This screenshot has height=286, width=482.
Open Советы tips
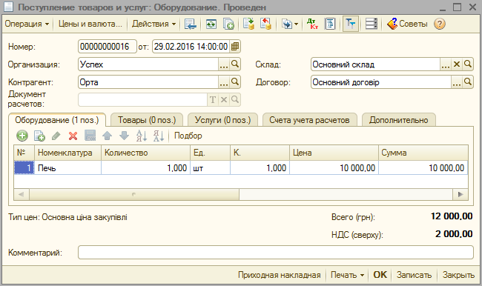click(407, 24)
